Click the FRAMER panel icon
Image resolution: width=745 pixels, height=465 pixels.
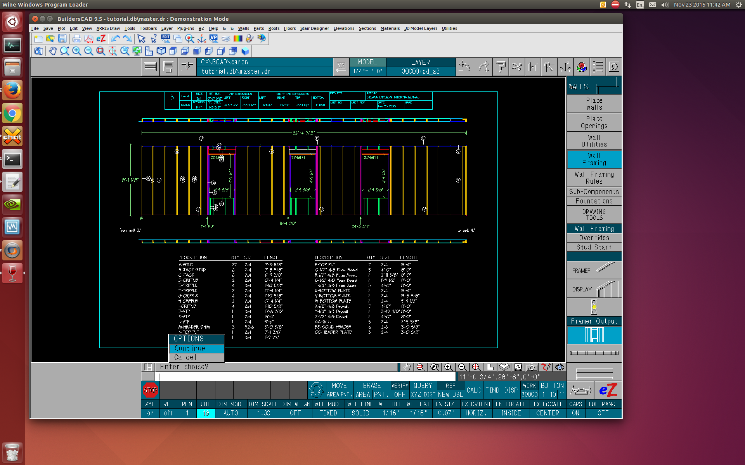pyautogui.click(x=594, y=270)
